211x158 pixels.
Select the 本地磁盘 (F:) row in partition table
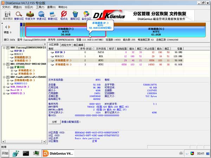115,60
